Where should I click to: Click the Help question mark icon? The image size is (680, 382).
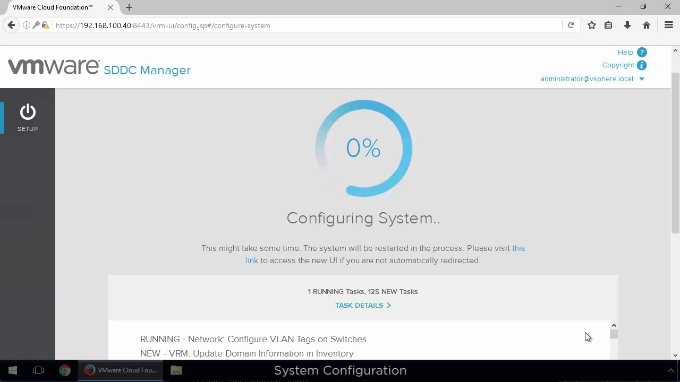pyautogui.click(x=642, y=53)
